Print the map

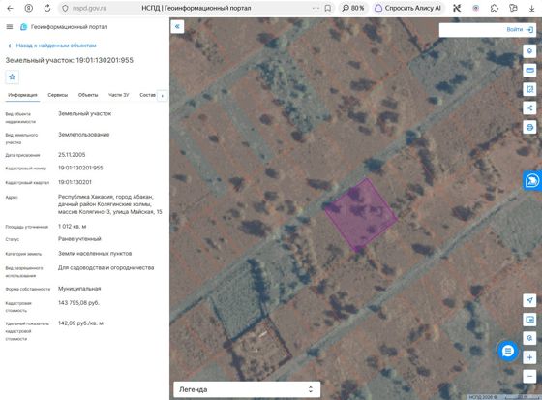tap(529, 127)
